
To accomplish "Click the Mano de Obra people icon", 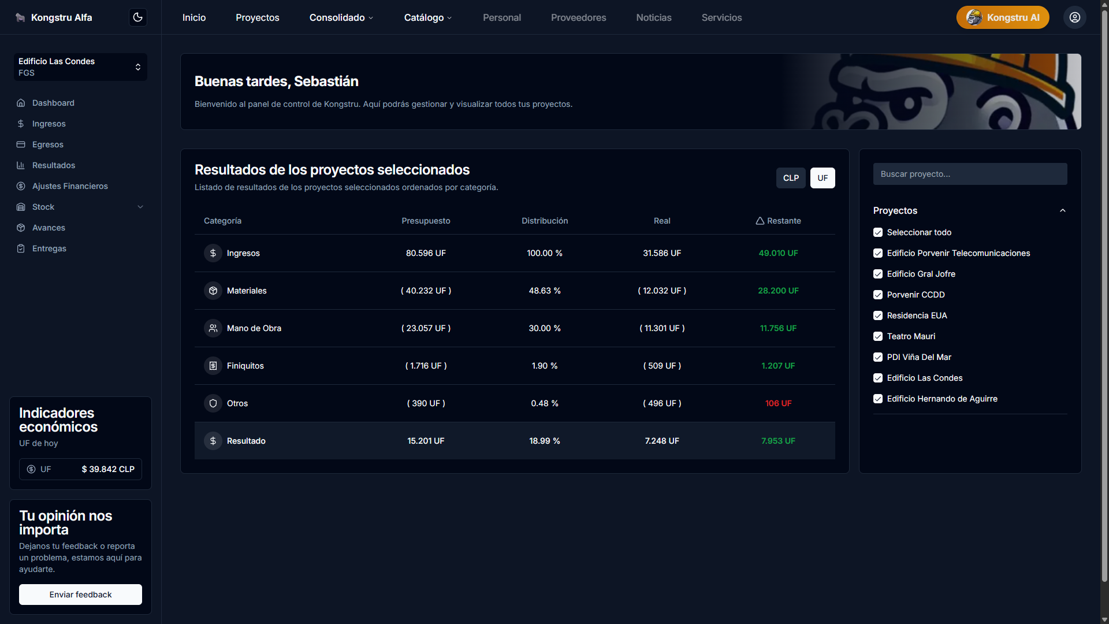I will point(213,328).
